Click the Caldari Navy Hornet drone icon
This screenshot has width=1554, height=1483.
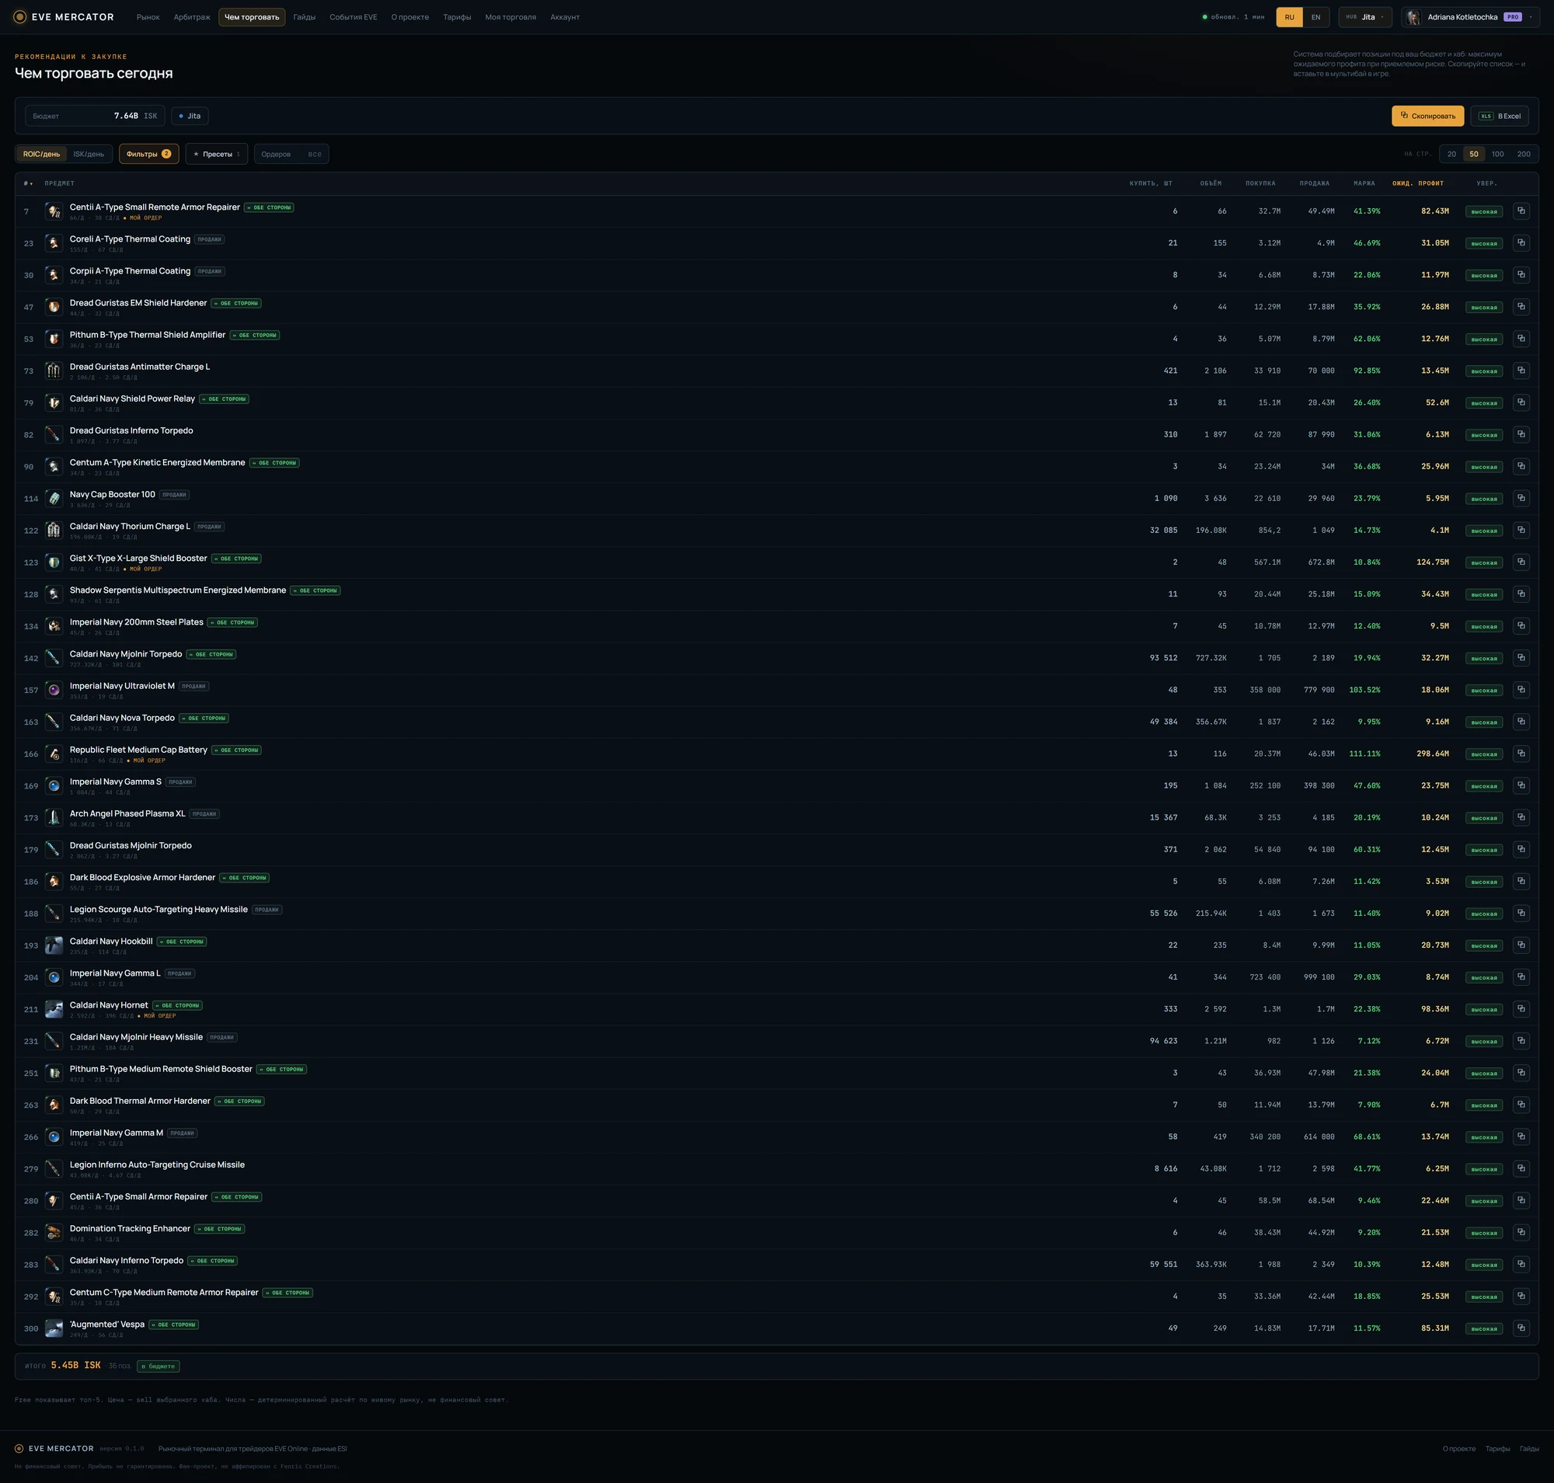point(54,1008)
